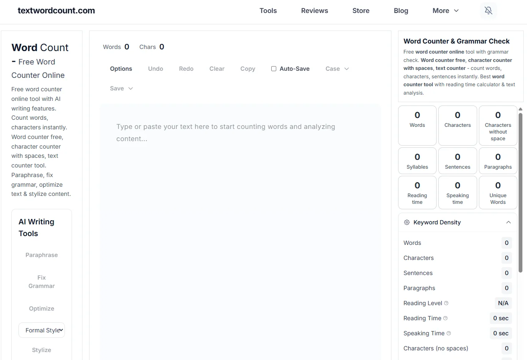Select the Unique Words stat box
Viewport: 527px width, 360px height.
tap(498, 192)
